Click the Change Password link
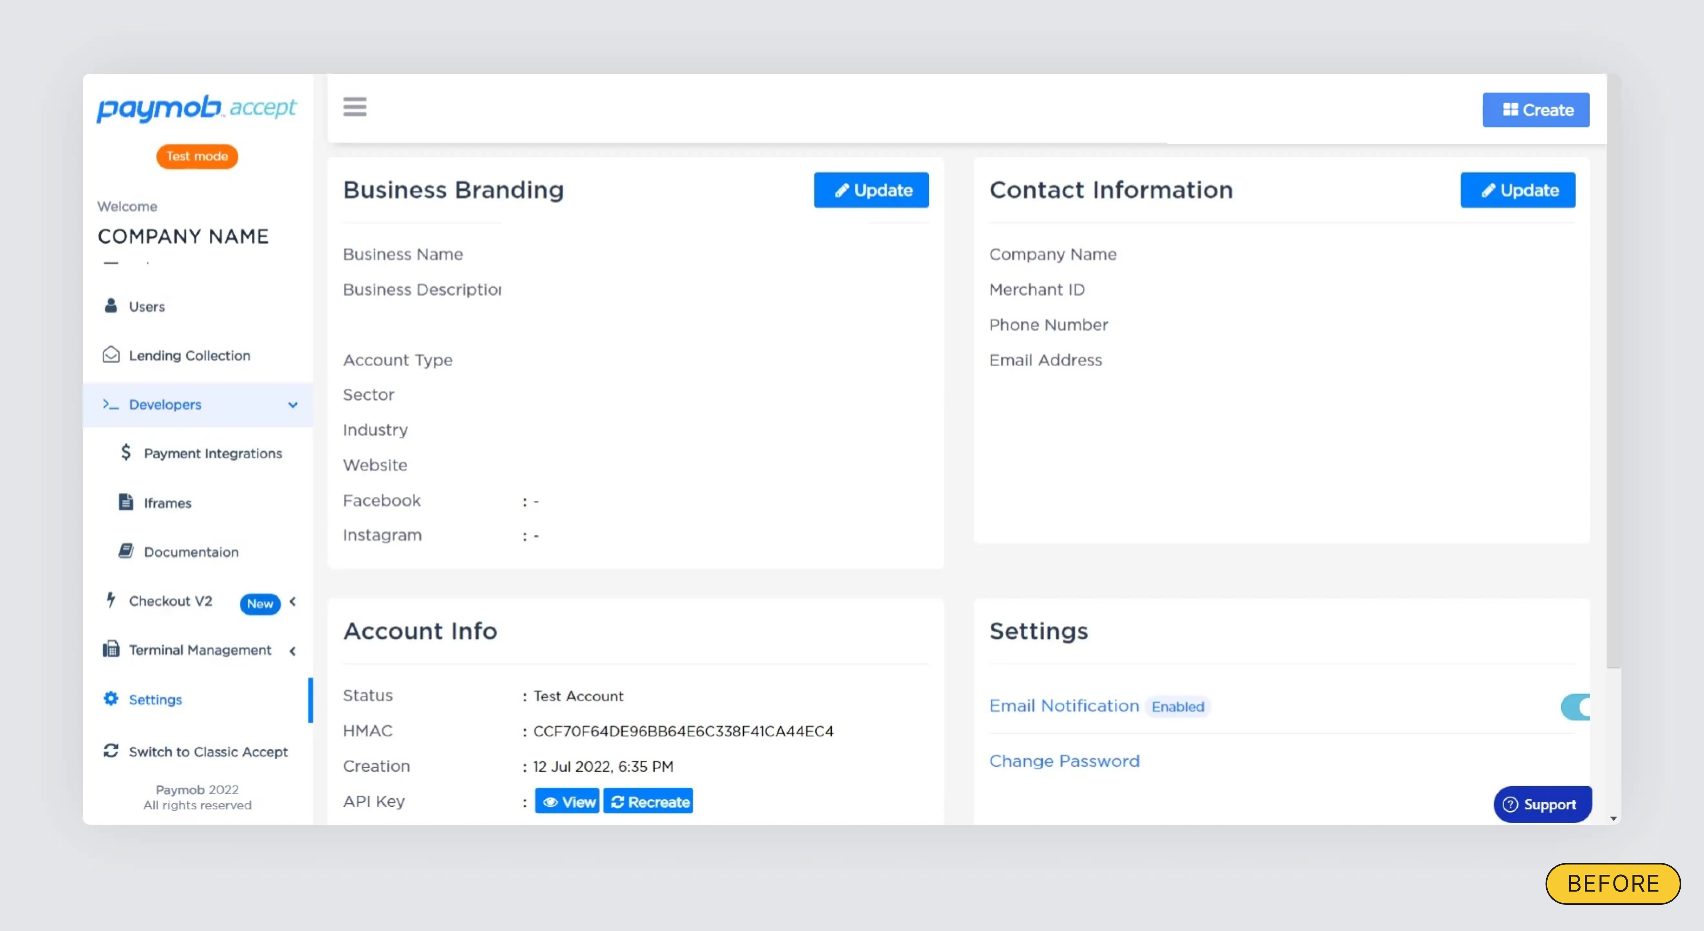 coord(1064,761)
